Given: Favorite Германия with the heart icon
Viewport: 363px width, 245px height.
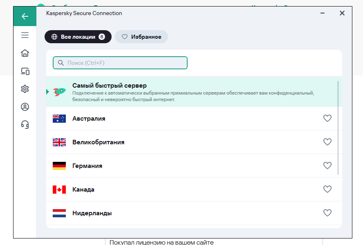Looking at the screenshot, I should [x=327, y=166].
